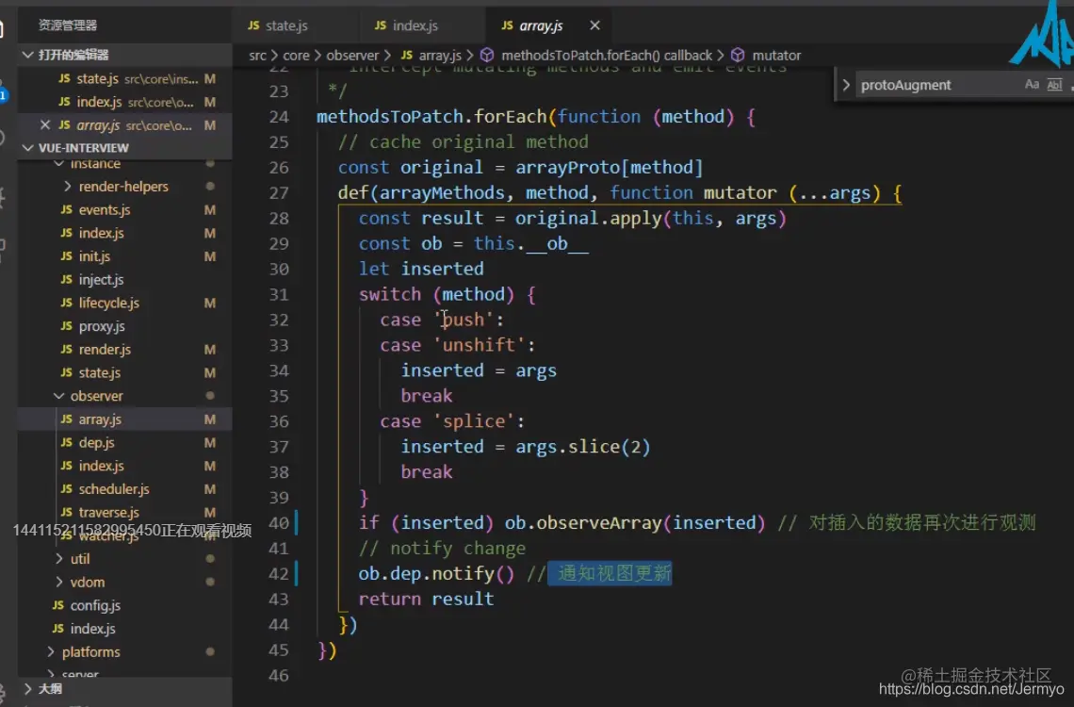Click the find input containing protoAugment
This screenshot has height=707, width=1074.
click(x=937, y=85)
